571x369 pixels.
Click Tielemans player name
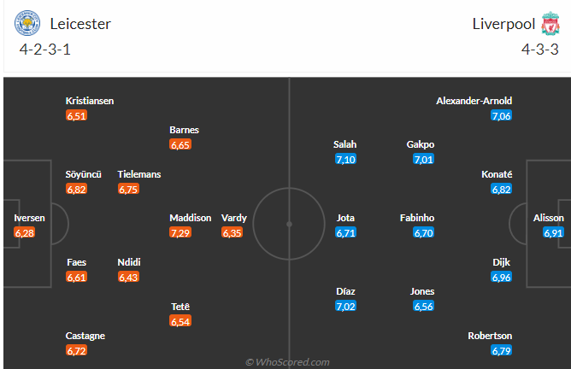[139, 174]
